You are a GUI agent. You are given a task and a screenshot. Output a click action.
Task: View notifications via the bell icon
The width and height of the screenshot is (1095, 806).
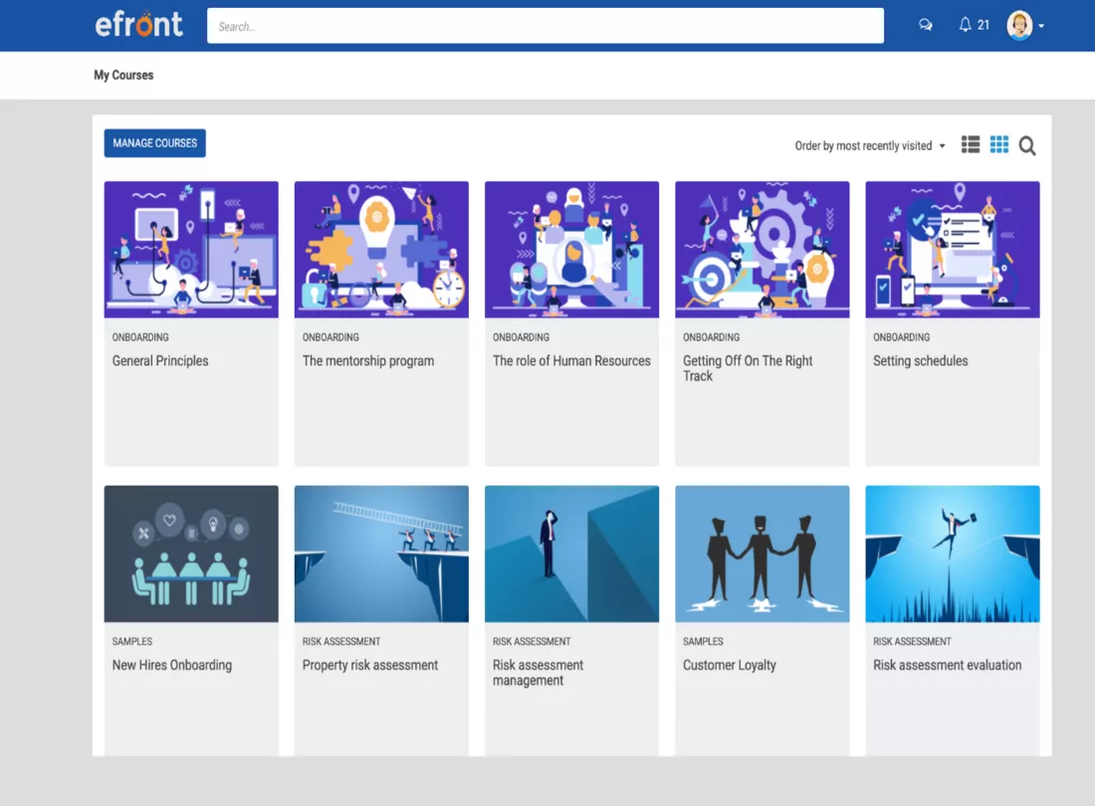(x=965, y=24)
